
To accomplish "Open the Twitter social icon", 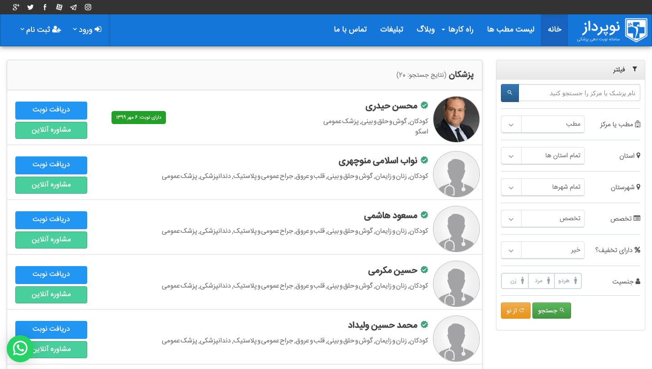I will coord(31,7).
